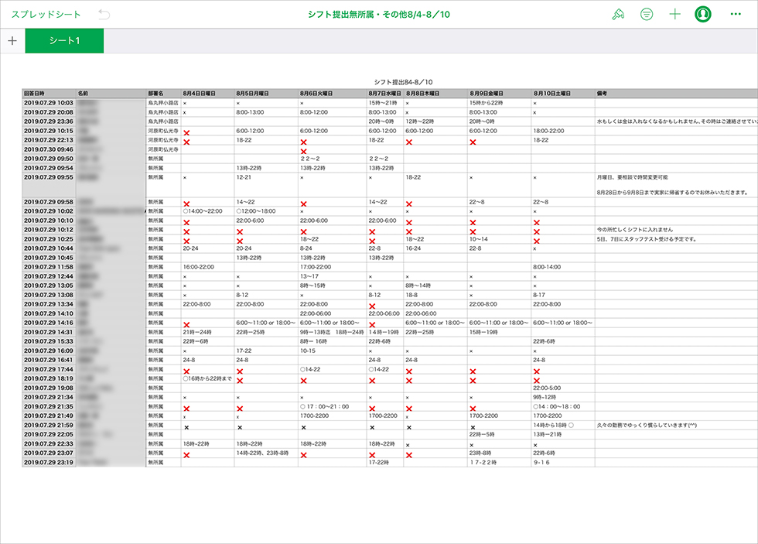The image size is (758, 544).
Task: Tap the Insert plus icon in toolbar
Action: (674, 14)
